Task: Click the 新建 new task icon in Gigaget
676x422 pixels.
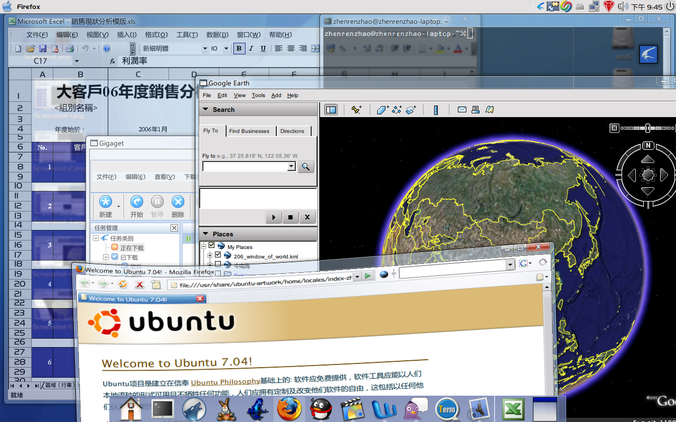Action: pyautogui.click(x=106, y=202)
